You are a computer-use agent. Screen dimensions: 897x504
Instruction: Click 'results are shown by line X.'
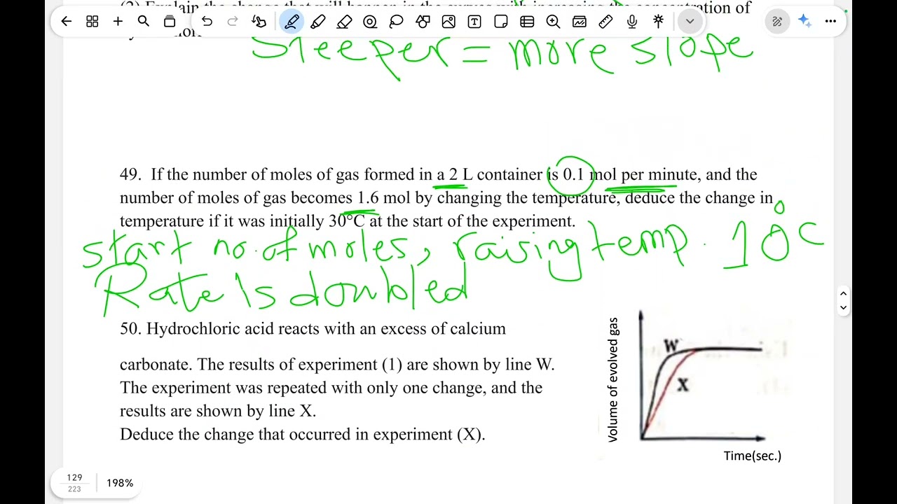coord(218,410)
